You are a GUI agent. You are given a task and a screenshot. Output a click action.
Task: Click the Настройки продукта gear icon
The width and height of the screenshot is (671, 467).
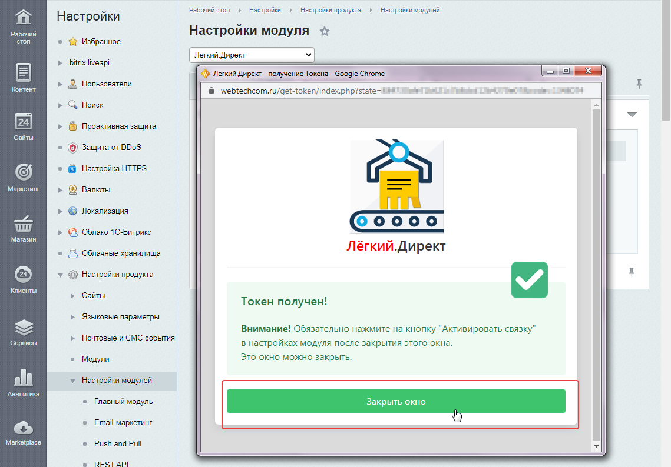click(73, 274)
